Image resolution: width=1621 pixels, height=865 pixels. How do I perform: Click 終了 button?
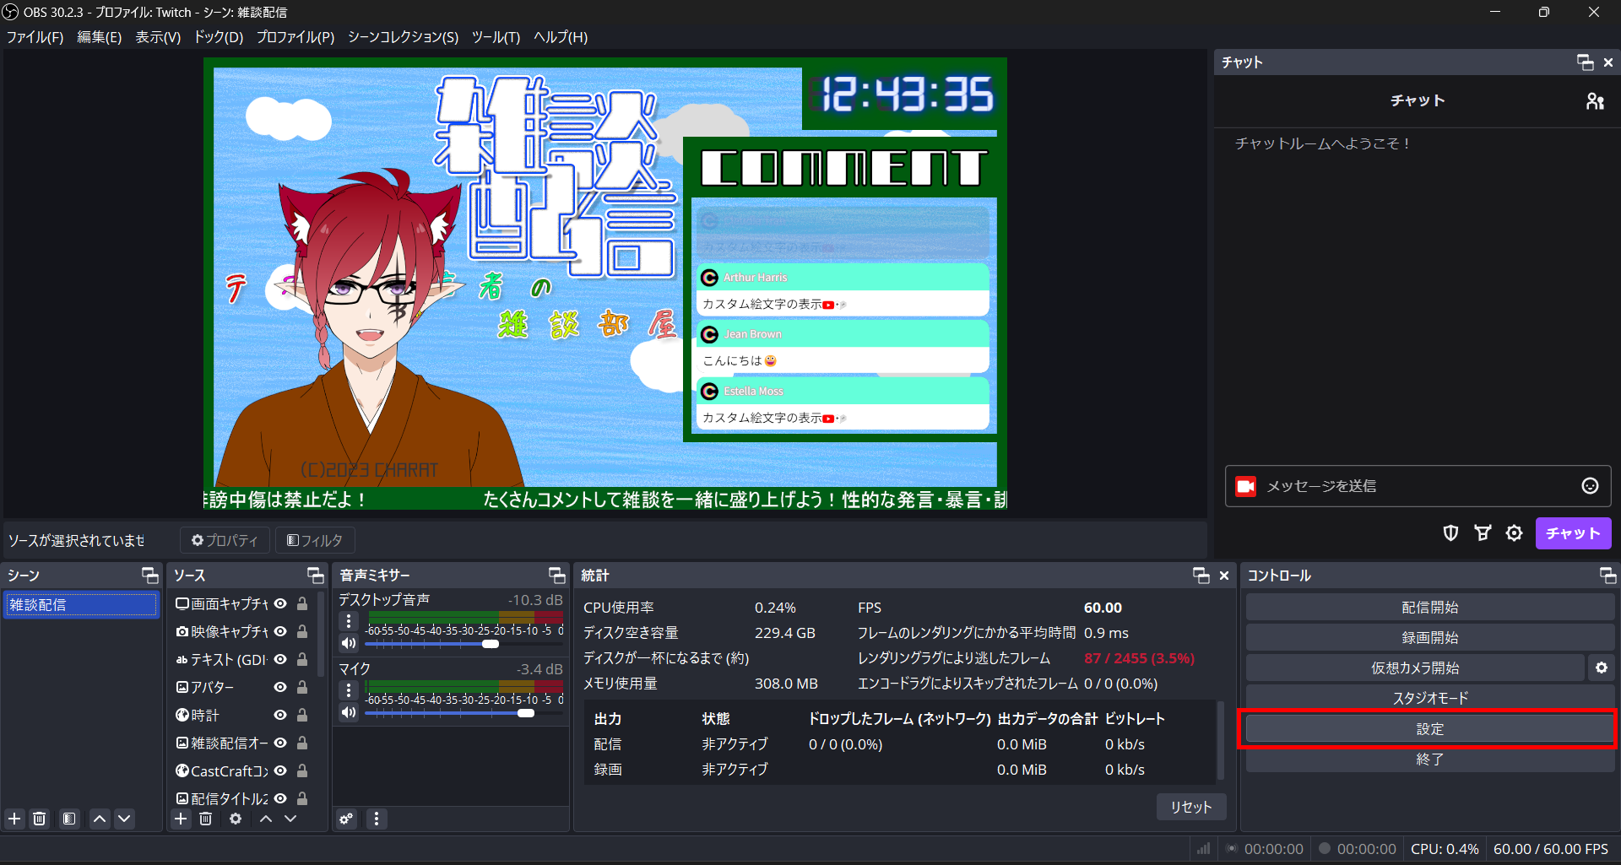1429,759
